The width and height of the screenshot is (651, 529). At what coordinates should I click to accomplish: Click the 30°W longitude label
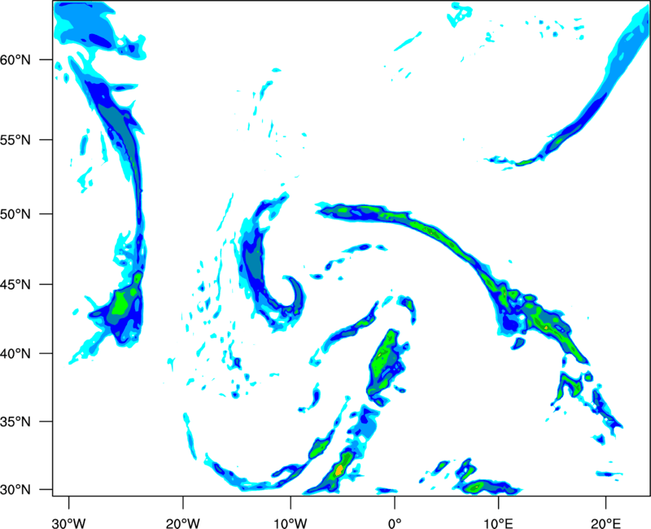click(68, 524)
